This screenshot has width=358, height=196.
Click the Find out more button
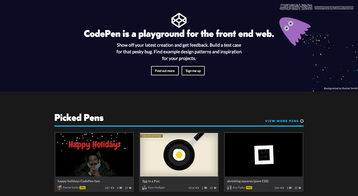tap(165, 71)
